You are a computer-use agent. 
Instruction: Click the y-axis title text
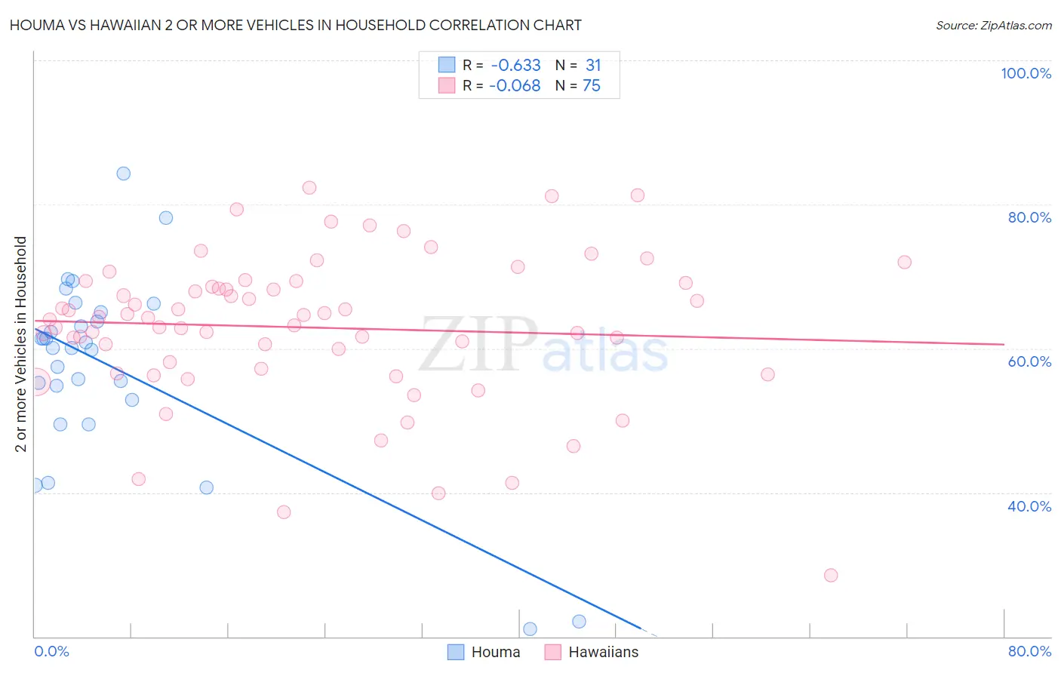pyautogui.click(x=21, y=344)
